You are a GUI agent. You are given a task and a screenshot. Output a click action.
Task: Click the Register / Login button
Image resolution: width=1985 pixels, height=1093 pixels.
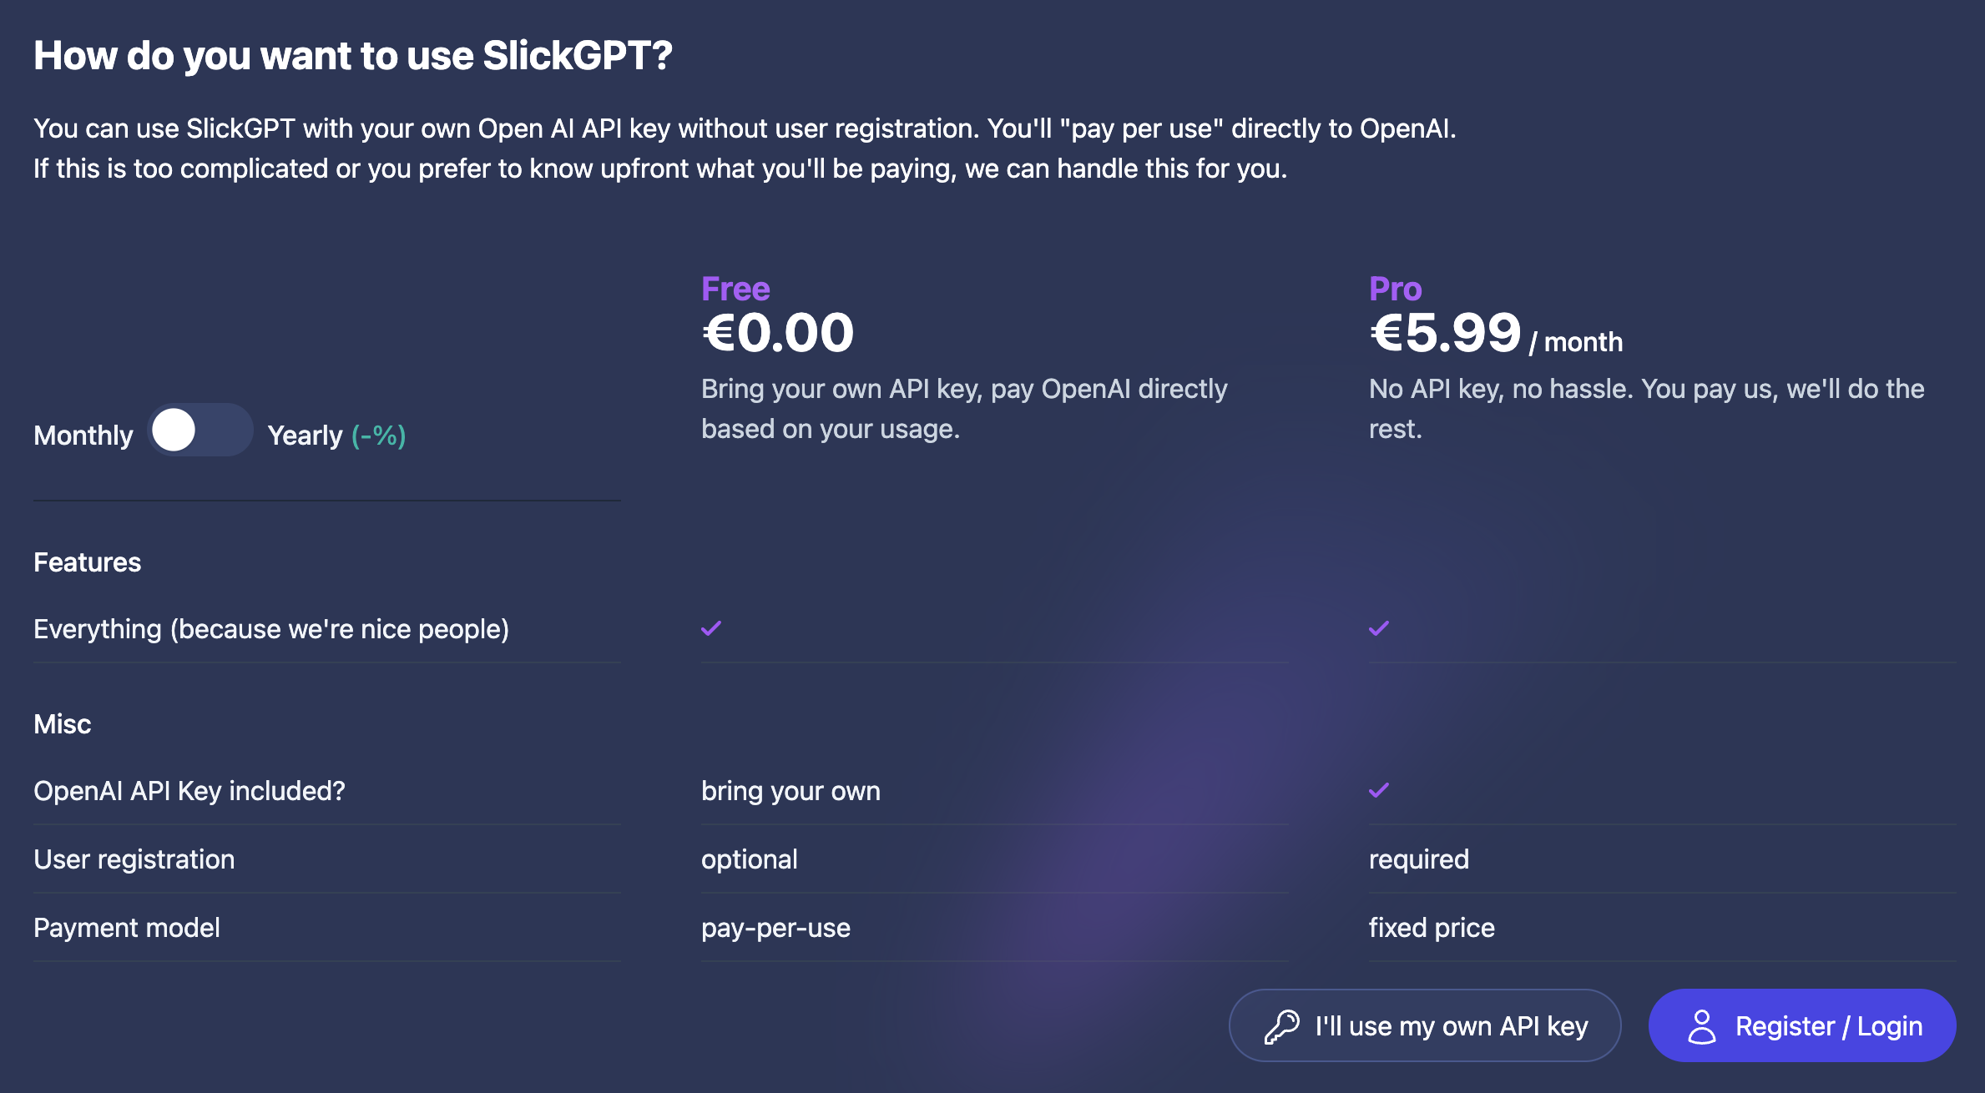pyautogui.click(x=1801, y=1025)
